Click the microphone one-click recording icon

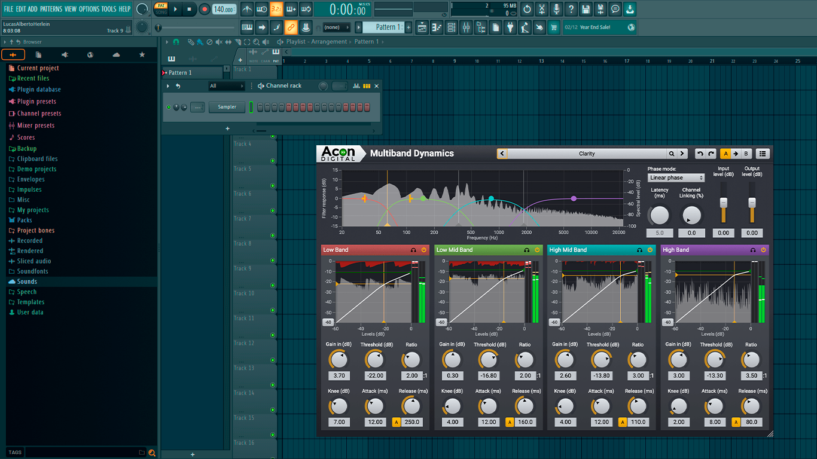pos(556,9)
